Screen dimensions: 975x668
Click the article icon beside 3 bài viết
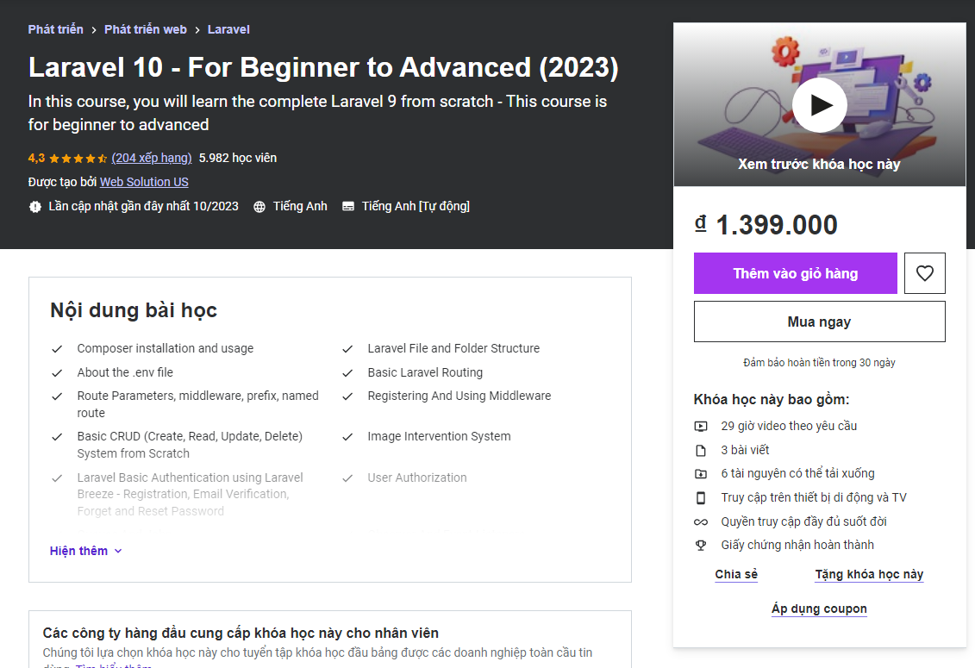point(699,449)
